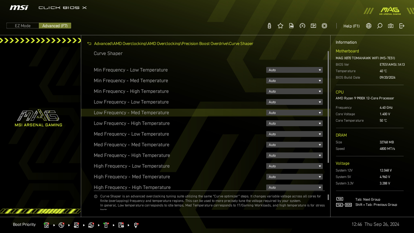This screenshot has width=414, height=233.
Task: Click BIOS Build Date '09/20/2024'
Action: tap(387, 78)
